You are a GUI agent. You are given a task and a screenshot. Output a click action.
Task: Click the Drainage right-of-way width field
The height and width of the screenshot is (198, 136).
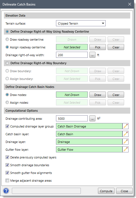click(72, 55)
